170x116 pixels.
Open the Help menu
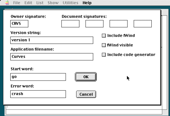(x=87, y=3)
